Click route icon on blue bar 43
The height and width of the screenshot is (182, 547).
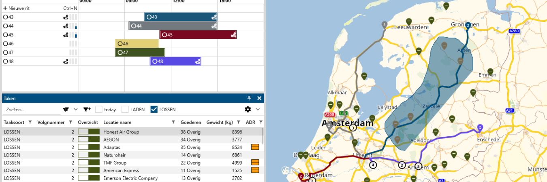[x=214, y=17]
